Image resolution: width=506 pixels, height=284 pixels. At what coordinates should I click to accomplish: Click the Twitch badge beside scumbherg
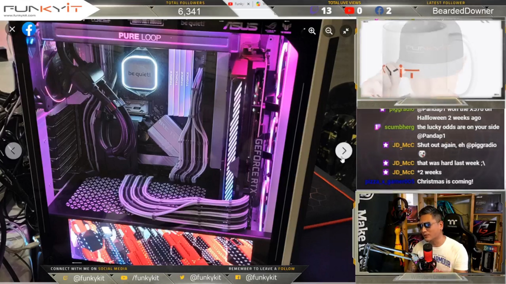point(377,127)
